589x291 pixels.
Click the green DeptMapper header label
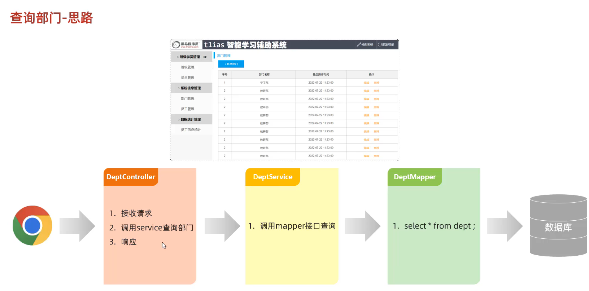point(415,177)
